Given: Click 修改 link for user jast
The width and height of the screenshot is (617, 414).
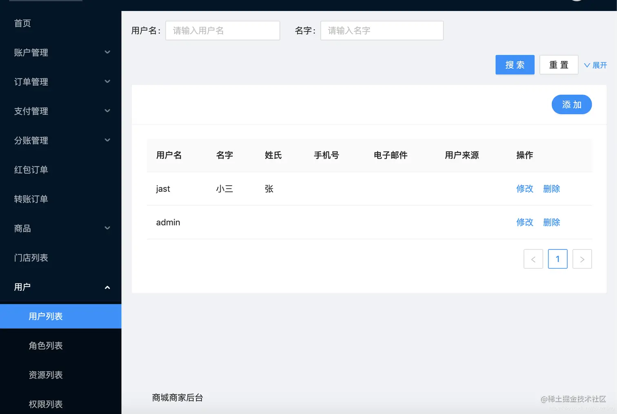Looking at the screenshot, I should [x=525, y=189].
